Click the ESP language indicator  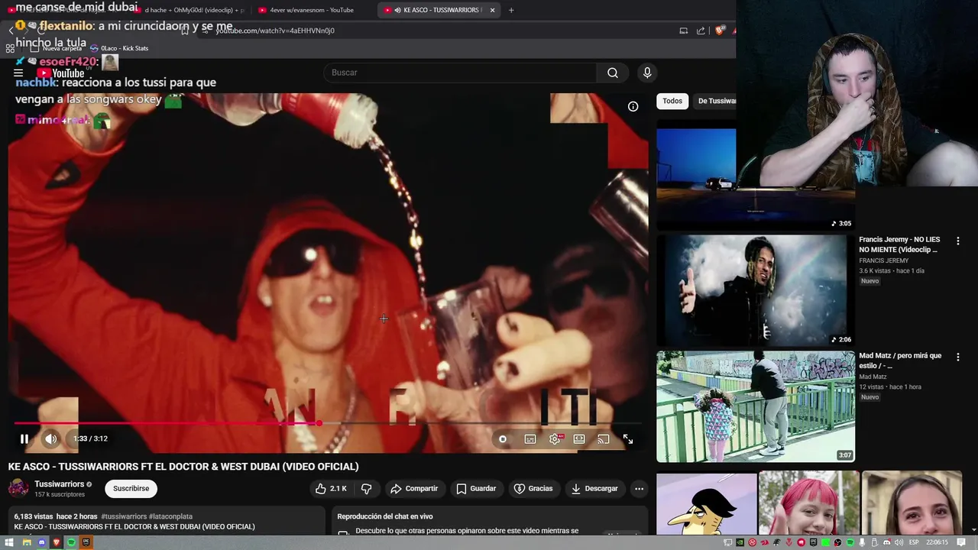(x=912, y=542)
